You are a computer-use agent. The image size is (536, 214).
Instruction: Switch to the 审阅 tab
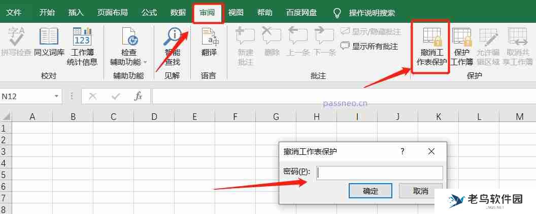point(208,13)
